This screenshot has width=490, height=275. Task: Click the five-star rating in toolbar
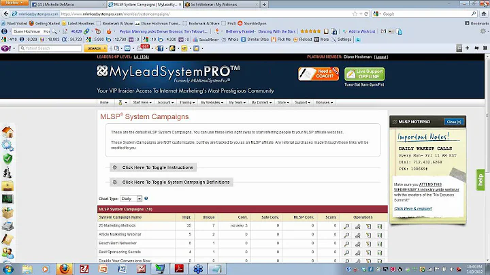pos(310,31)
